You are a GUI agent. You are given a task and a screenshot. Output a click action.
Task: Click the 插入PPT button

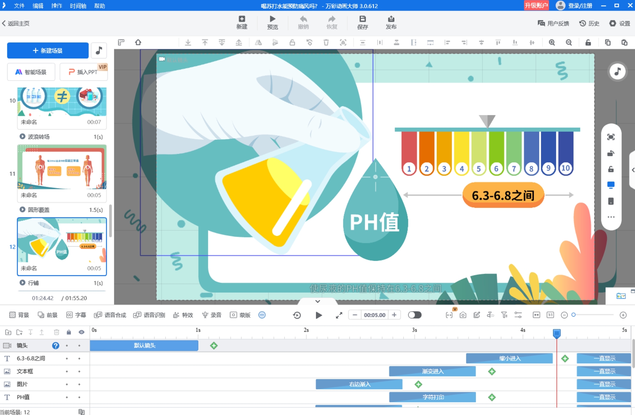pos(83,72)
